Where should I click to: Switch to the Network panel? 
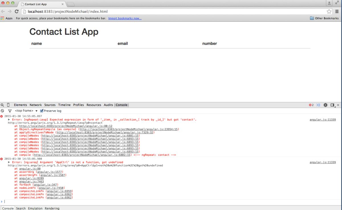click(36, 105)
